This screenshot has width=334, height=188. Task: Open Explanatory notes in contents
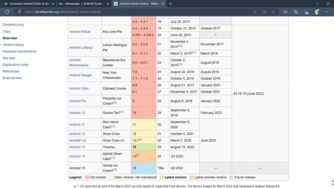15,65
